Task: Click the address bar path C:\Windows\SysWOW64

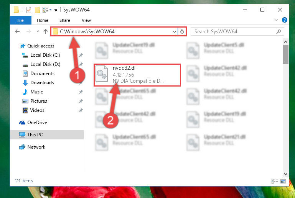Action: click(87, 31)
